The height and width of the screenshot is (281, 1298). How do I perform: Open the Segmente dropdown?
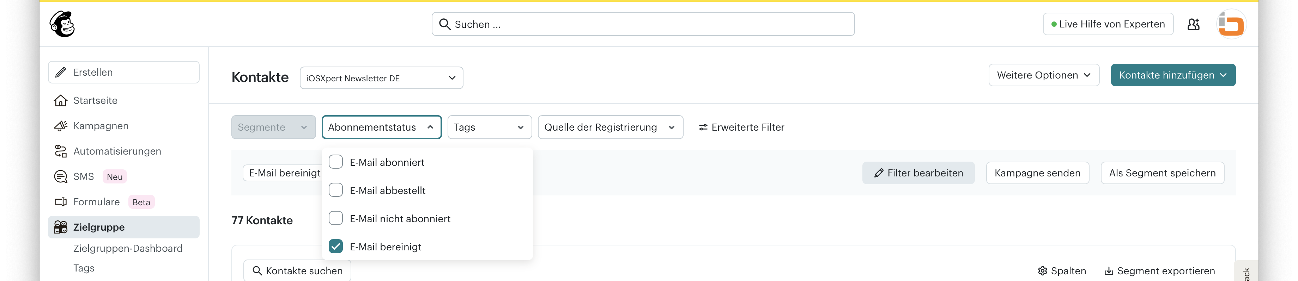tap(274, 127)
